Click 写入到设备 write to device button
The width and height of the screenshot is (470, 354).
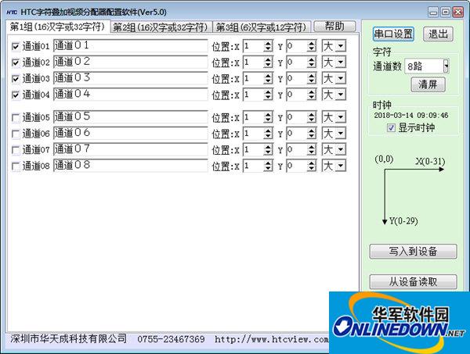click(413, 251)
